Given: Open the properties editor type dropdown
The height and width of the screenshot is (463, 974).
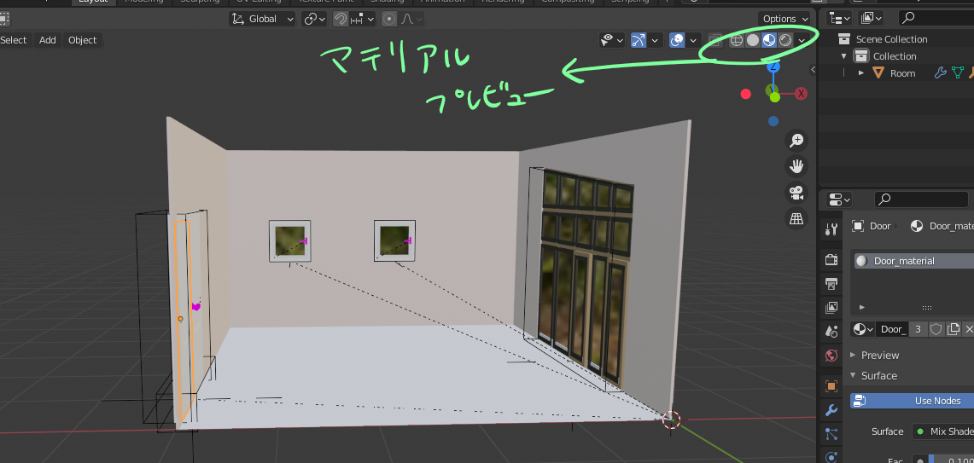Looking at the screenshot, I should pyautogui.click(x=839, y=200).
